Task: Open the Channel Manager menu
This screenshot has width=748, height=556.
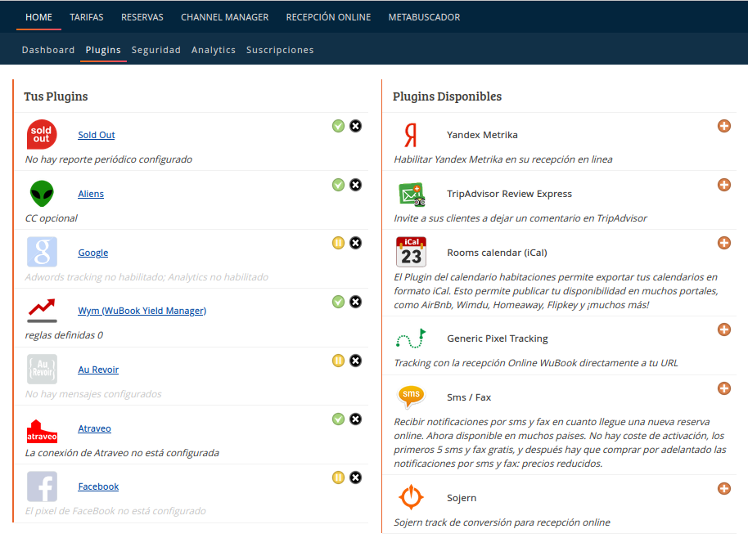Action: tap(225, 17)
